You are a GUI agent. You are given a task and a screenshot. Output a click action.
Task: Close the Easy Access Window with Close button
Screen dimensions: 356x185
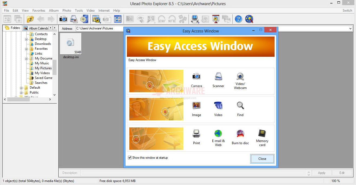(262, 159)
